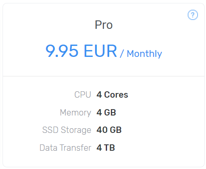Click the word Transfer

(75, 148)
